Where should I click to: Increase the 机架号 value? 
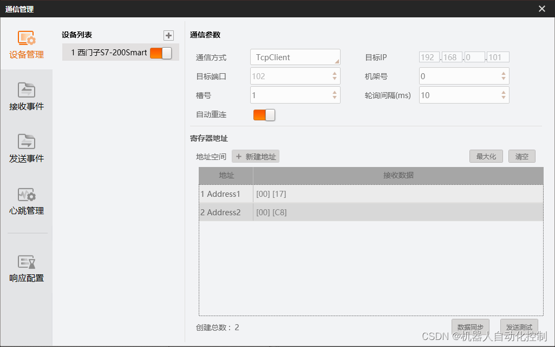click(504, 73)
